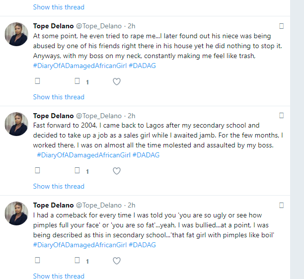
Task: Like the 'I had a comeback' tweet
Action: [117, 261]
